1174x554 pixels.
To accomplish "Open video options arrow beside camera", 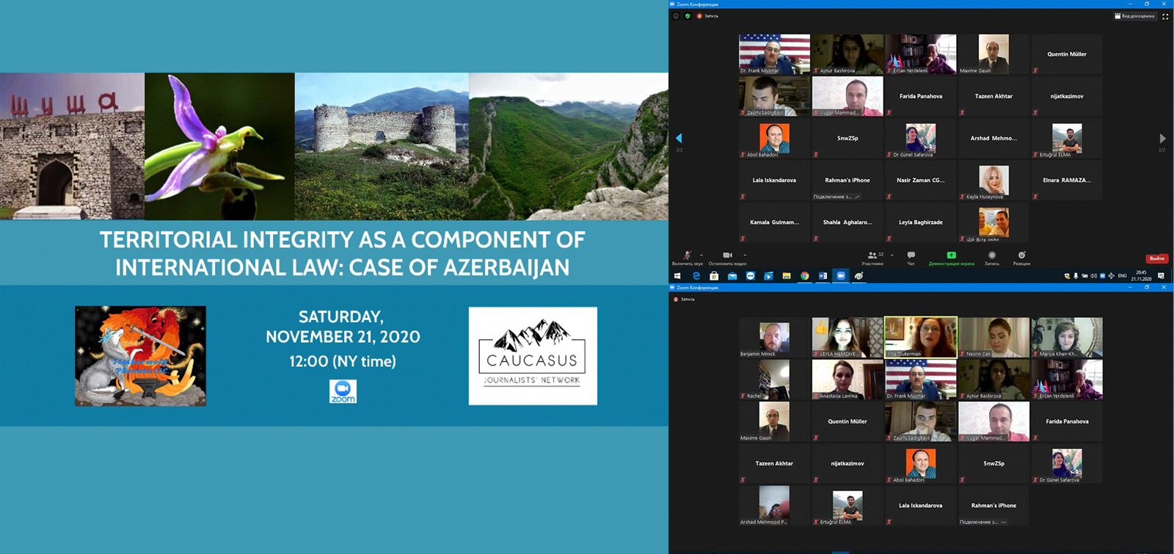I will 745,255.
